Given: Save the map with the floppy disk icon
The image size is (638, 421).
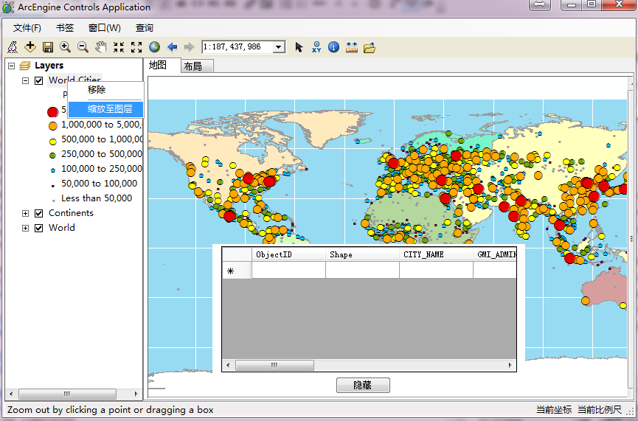Looking at the screenshot, I should (x=48, y=47).
